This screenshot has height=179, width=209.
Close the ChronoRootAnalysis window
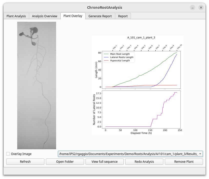click(201, 7)
